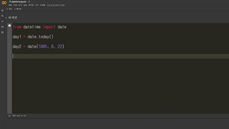Viewport: 229px width, 129px height.
Task: Click the 'days so far' output text
Action: (19, 116)
